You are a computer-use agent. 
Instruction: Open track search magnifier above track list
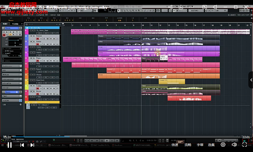pyautogui.click(x=59, y=24)
